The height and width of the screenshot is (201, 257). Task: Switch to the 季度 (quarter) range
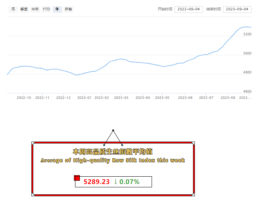[x=24, y=9]
